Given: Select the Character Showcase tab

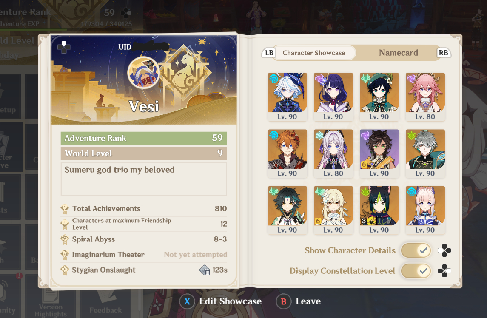Looking at the screenshot, I should [x=314, y=53].
